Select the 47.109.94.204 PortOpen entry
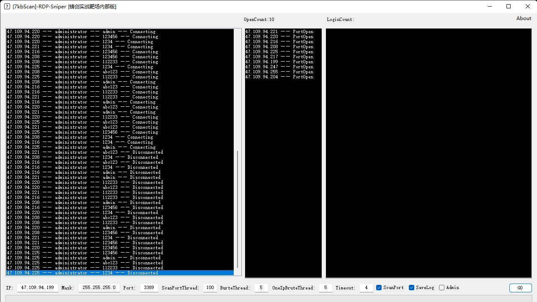 279,77
